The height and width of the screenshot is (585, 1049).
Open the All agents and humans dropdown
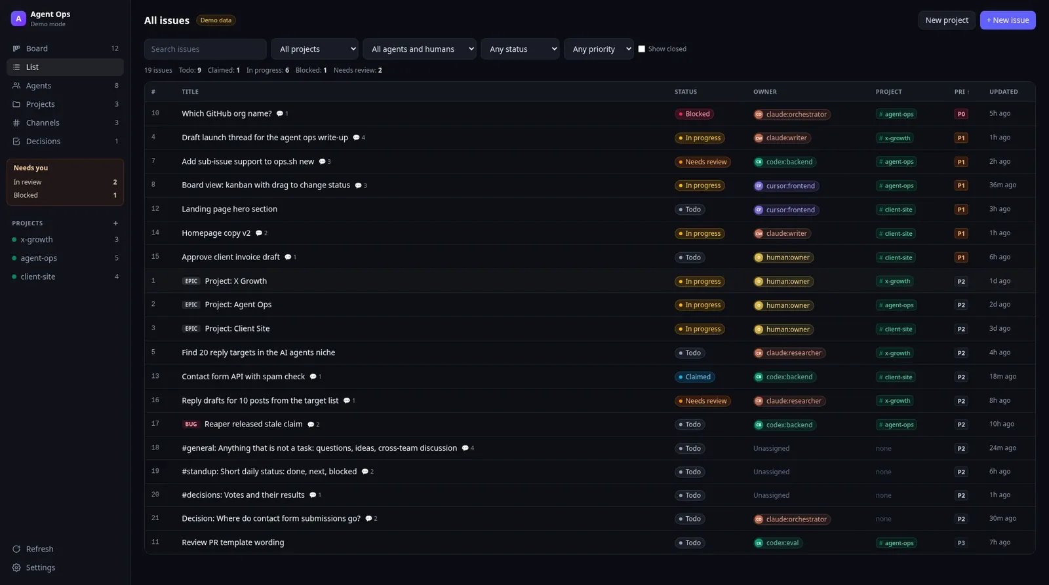(x=420, y=49)
